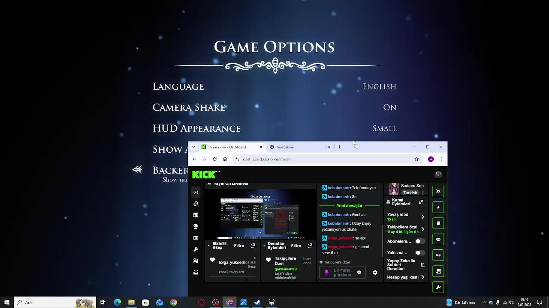Open the Chrome tab search dropdown

193,147
